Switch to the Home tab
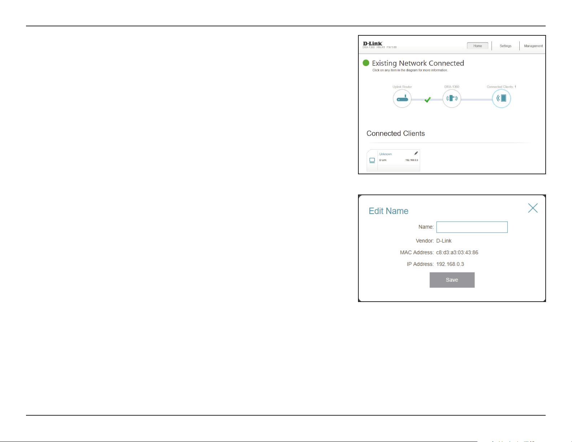Image resolution: width=572 pixels, height=442 pixels. point(477,46)
